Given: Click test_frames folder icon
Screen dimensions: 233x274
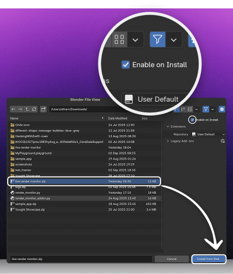Looking at the screenshot, I should pyautogui.click(x=12, y=170).
